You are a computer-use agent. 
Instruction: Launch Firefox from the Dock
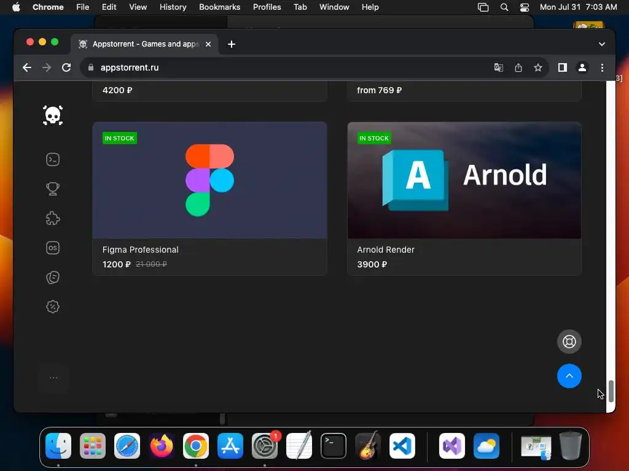(162, 446)
